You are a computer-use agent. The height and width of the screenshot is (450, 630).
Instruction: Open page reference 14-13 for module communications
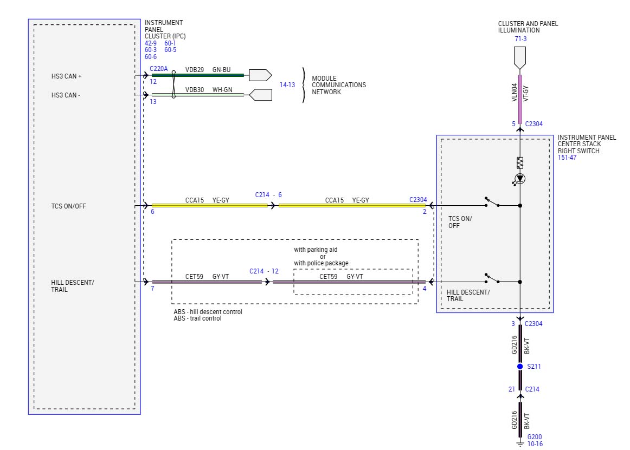point(287,85)
